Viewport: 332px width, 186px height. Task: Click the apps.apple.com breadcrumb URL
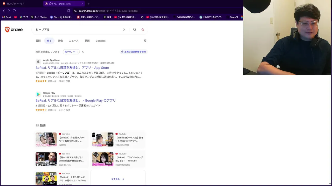click(79, 63)
